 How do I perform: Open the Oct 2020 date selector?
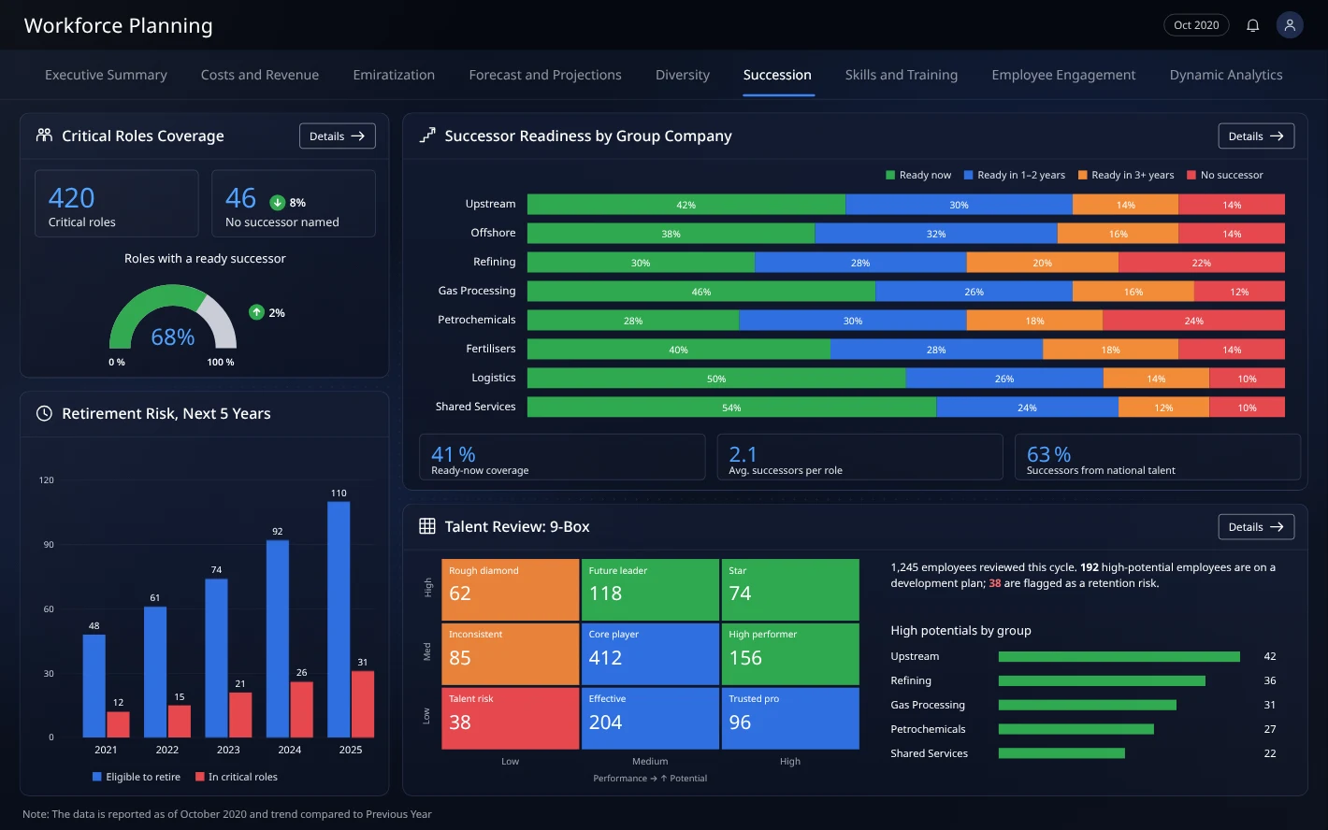[1196, 25]
